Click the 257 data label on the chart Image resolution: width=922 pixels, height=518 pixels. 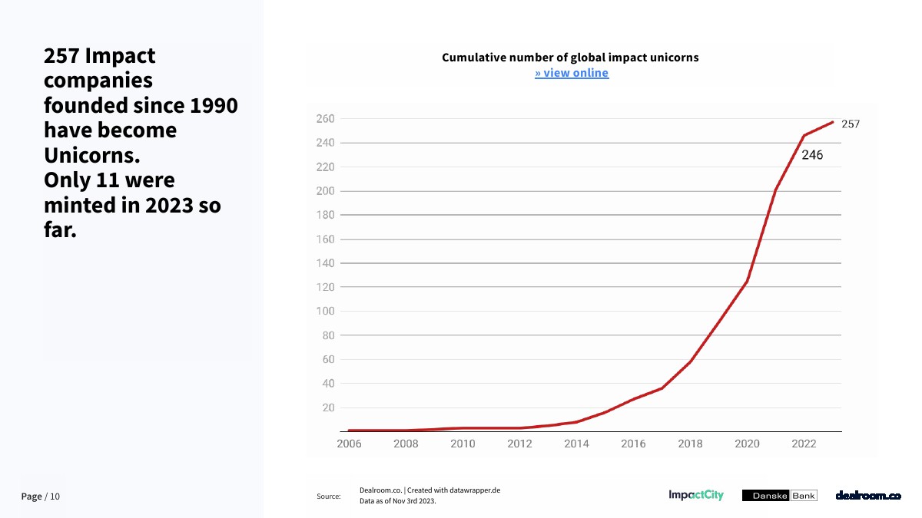click(x=851, y=124)
